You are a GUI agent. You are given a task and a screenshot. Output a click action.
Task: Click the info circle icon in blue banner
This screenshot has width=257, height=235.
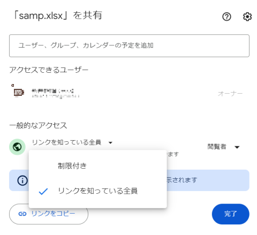22,180
